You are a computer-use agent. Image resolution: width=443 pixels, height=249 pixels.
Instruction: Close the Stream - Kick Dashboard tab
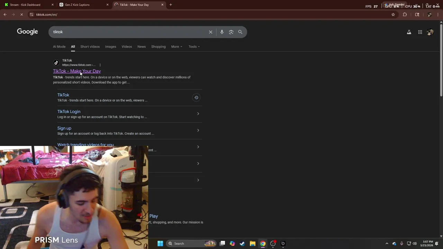(x=53, y=5)
